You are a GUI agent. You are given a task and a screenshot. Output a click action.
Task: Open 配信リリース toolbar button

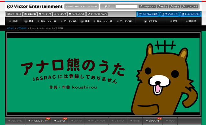coord(14,14)
